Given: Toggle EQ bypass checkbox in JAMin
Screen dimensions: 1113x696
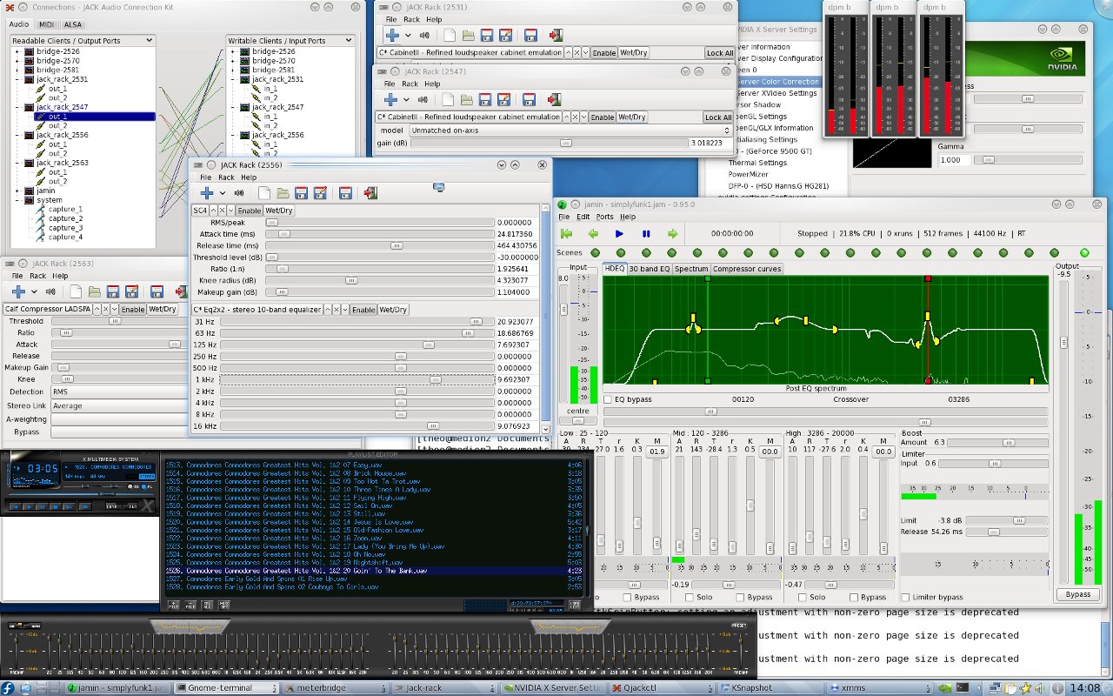Looking at the screenshot, I should click(x=608, y=399).
